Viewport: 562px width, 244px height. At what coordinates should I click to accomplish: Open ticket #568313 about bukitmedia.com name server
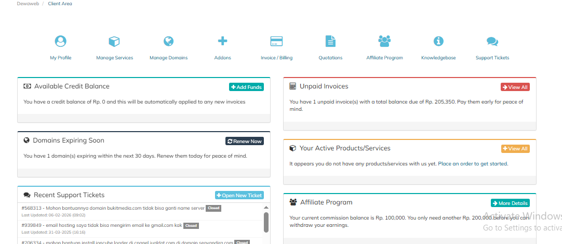[113, 208]
